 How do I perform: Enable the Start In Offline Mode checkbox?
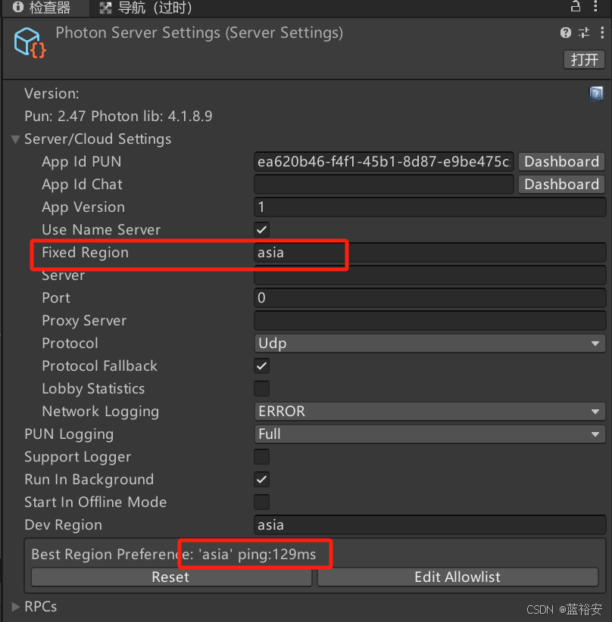tap(262, 502)
